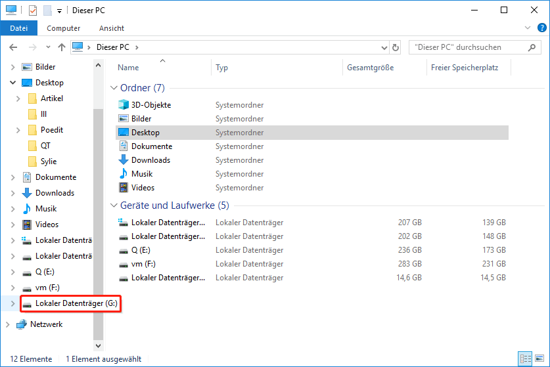Select the Dokumente icon in file list
Image resolution: width=550 pixels, height=367 pixels.
pyautogui.click(x=124, y=146)
